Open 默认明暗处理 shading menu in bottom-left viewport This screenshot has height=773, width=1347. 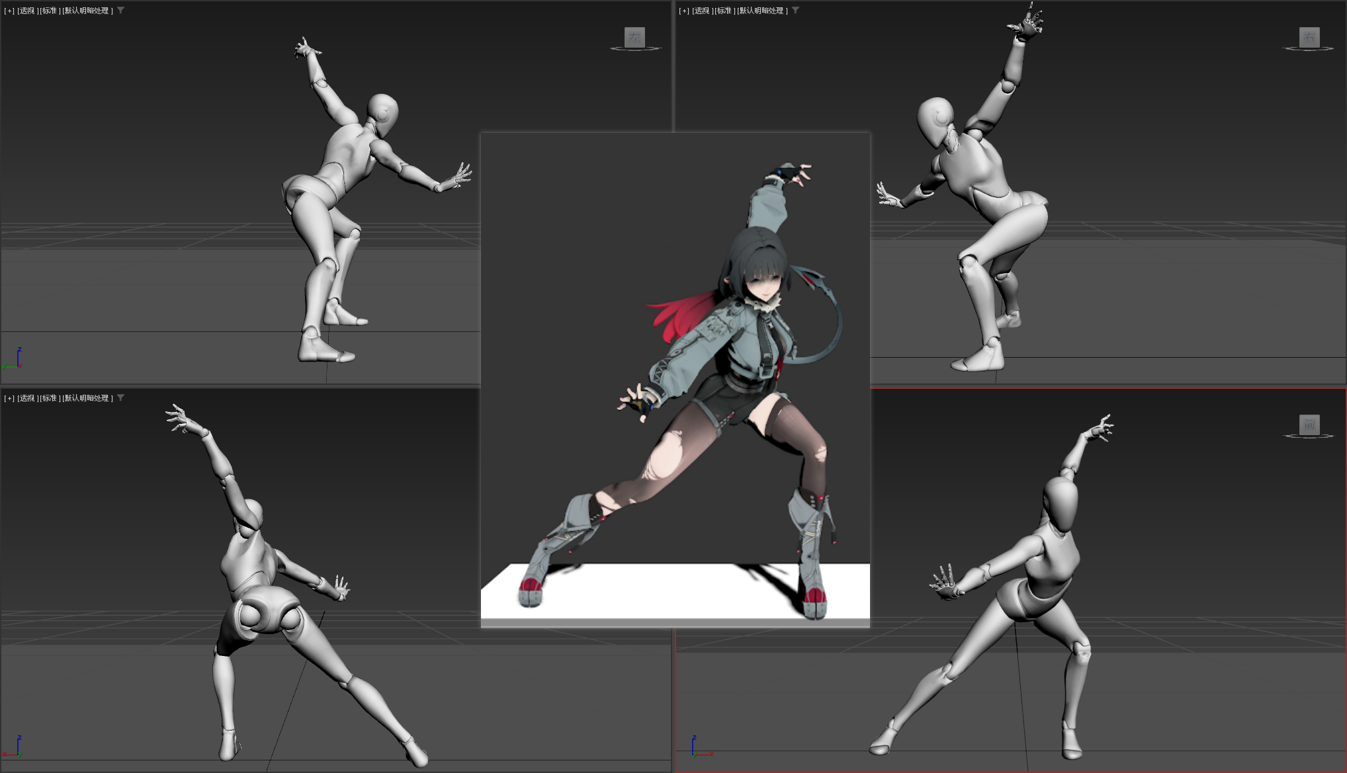[x=86, y=398]
